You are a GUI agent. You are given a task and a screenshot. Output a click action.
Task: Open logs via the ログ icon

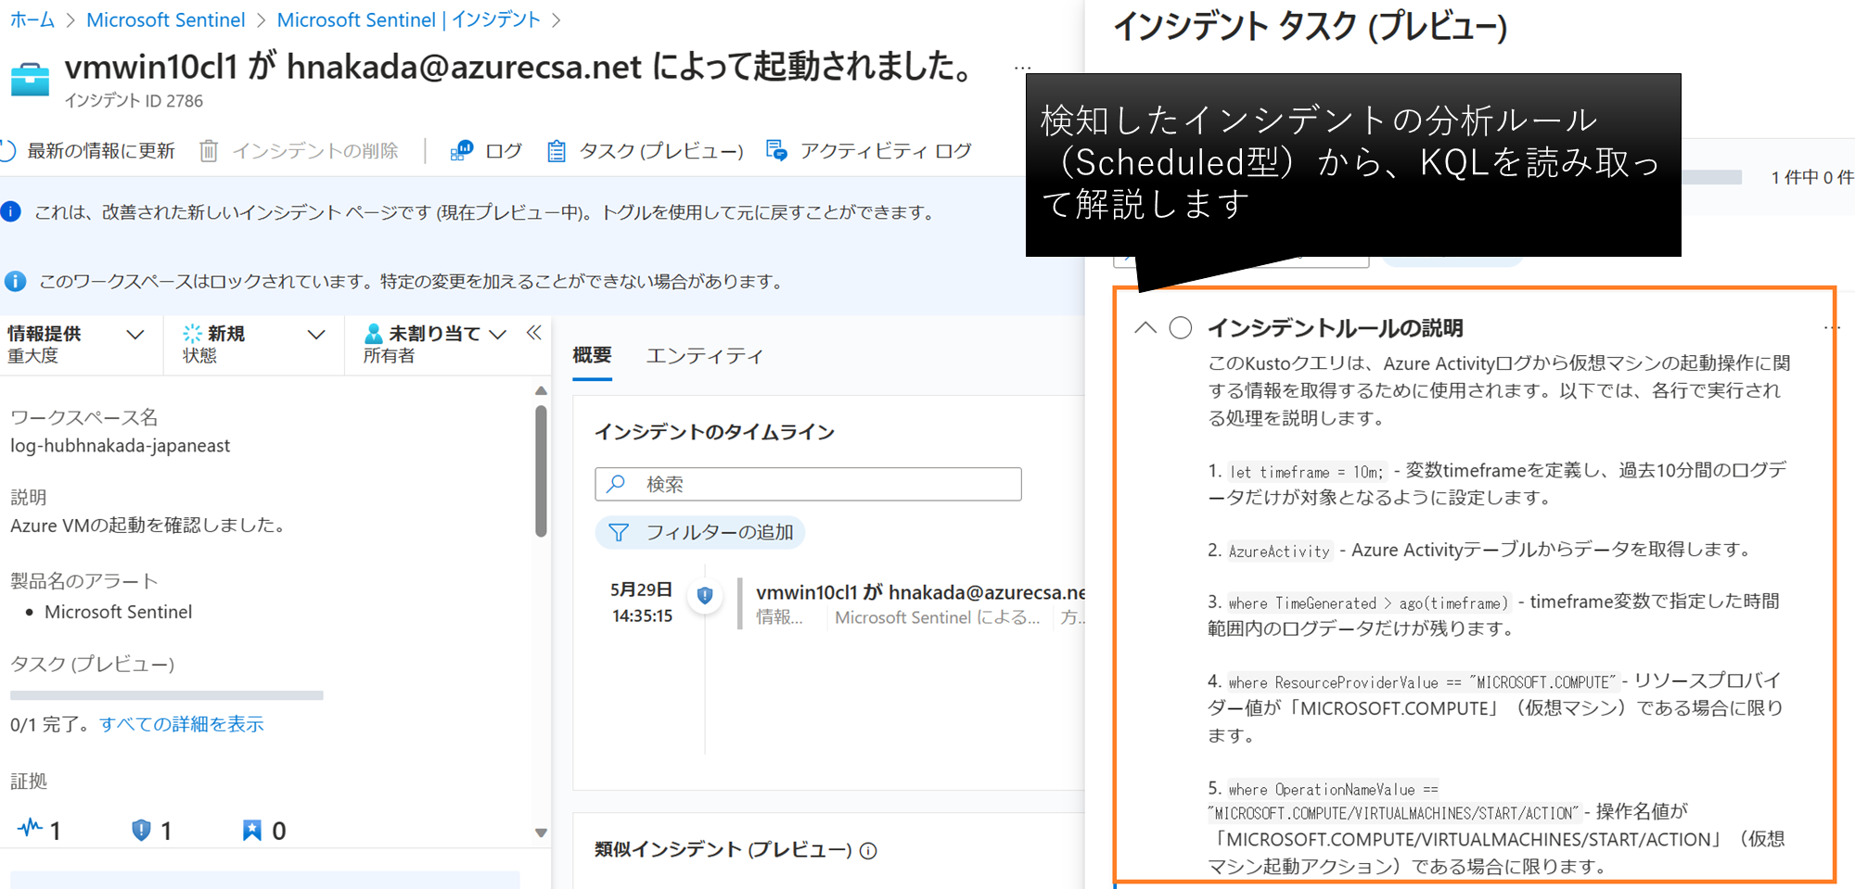pos(461,150)
